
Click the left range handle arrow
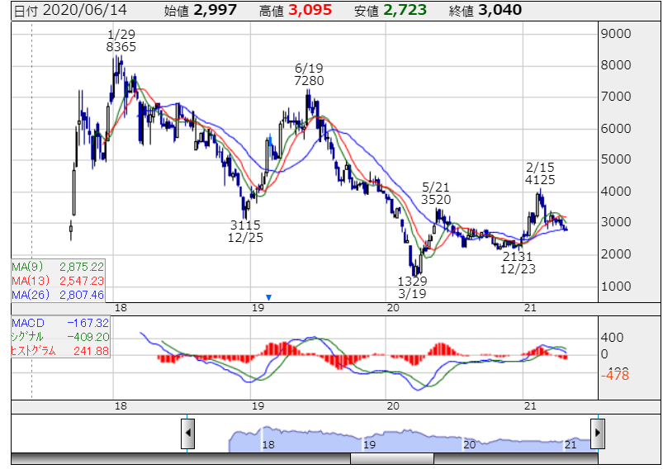pos(187,433)
